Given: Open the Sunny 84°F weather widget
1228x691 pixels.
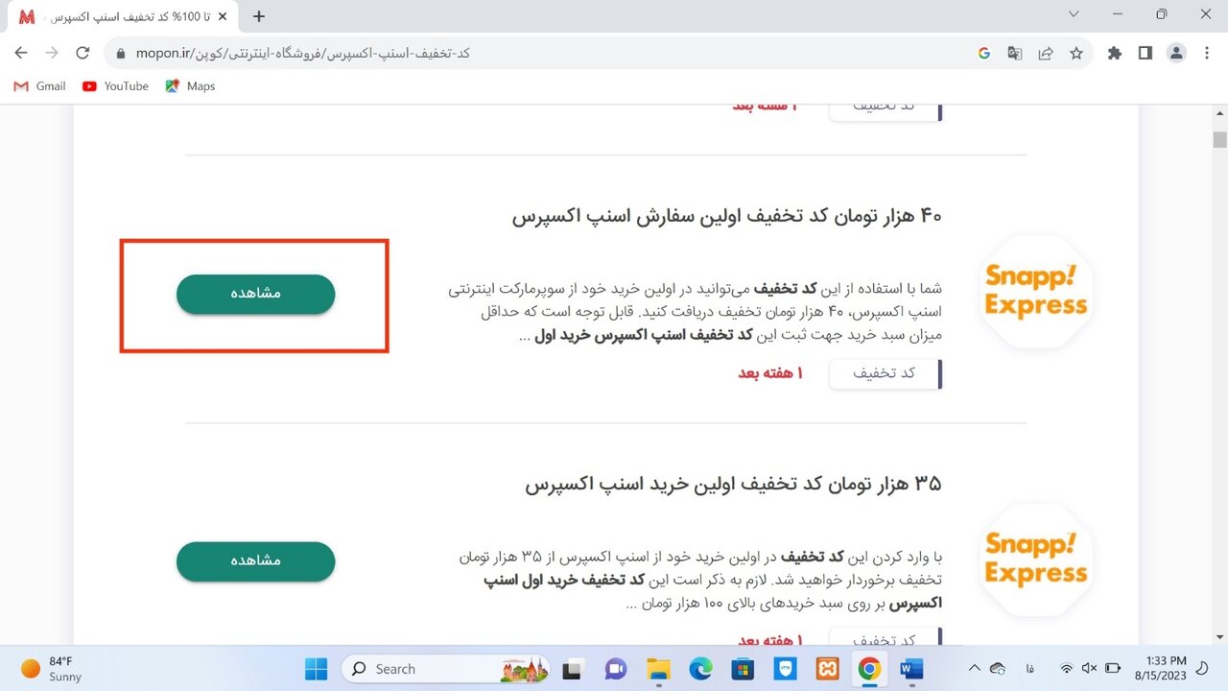Looking at the screenshot, I should (52, 669).
